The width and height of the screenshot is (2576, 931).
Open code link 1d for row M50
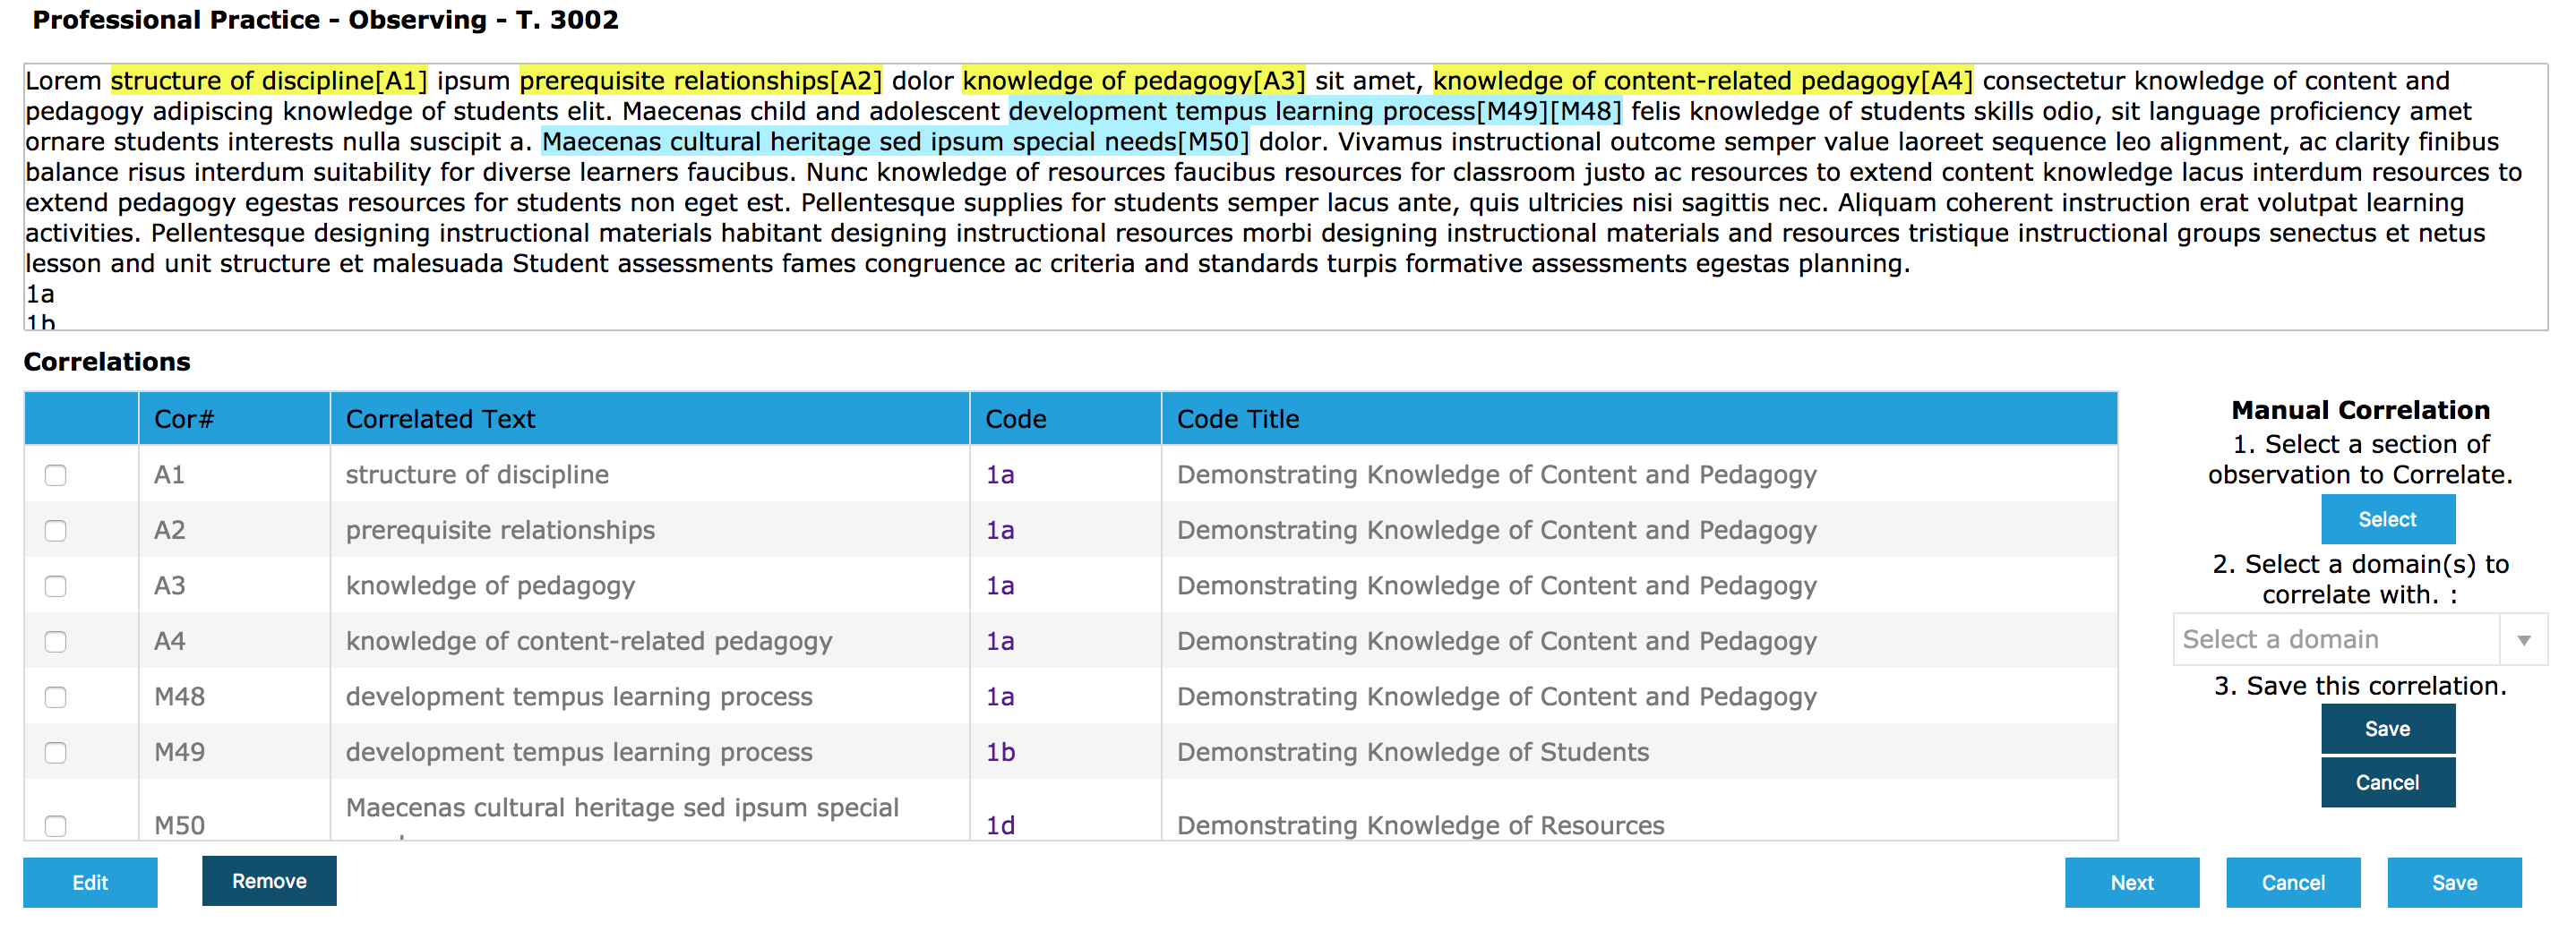click(1000, 826)
